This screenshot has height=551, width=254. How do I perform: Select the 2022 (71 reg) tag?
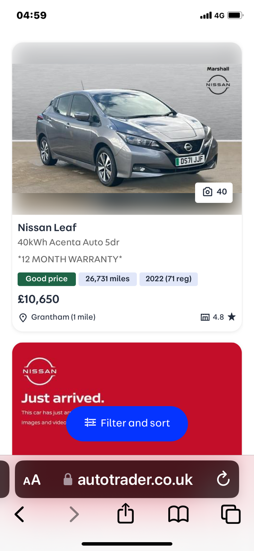[x=169, y=279]
